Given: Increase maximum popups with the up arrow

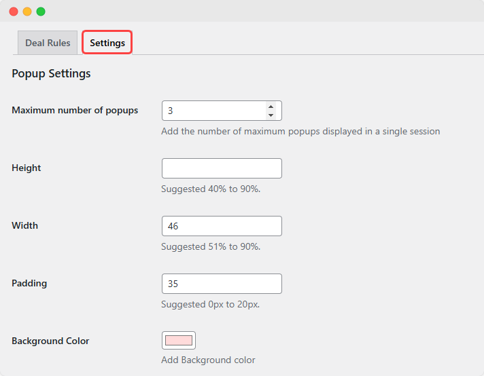Looking at the screenshot, I should [271, 107].
